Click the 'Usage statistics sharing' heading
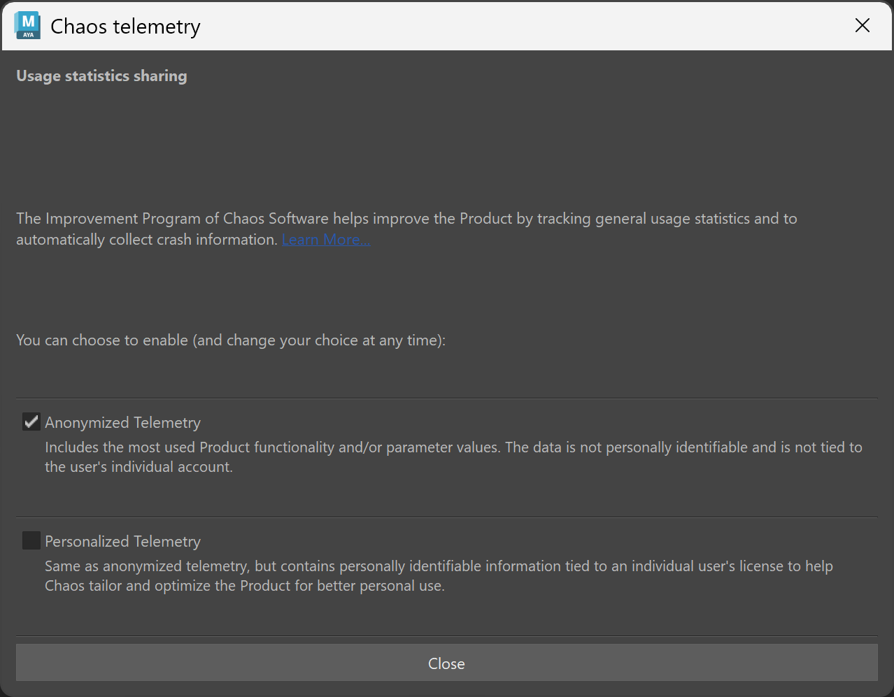894x697 pixels. [102, 76]
